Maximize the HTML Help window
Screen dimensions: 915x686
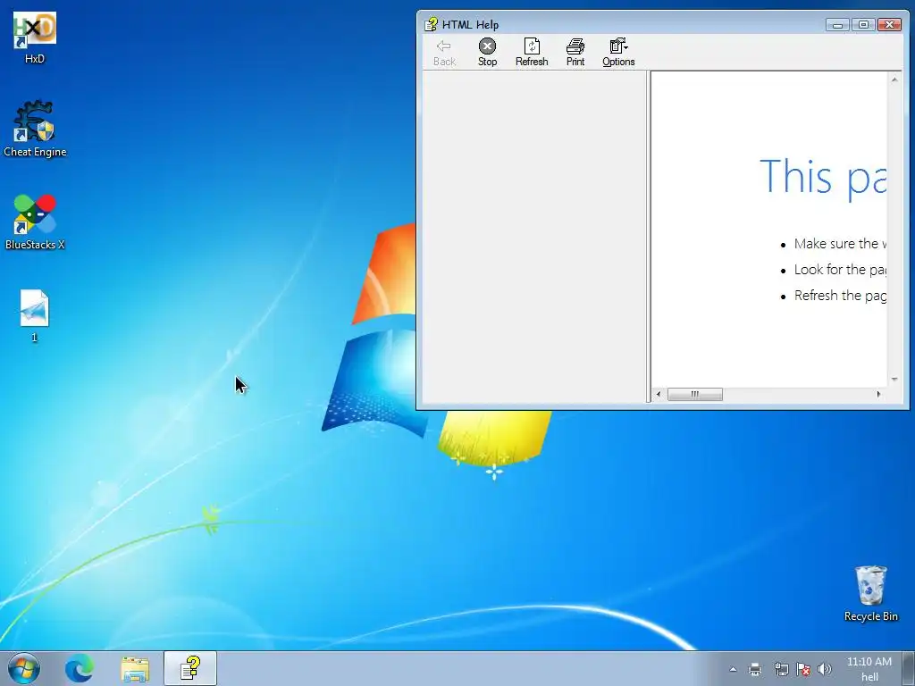point(863,24)
